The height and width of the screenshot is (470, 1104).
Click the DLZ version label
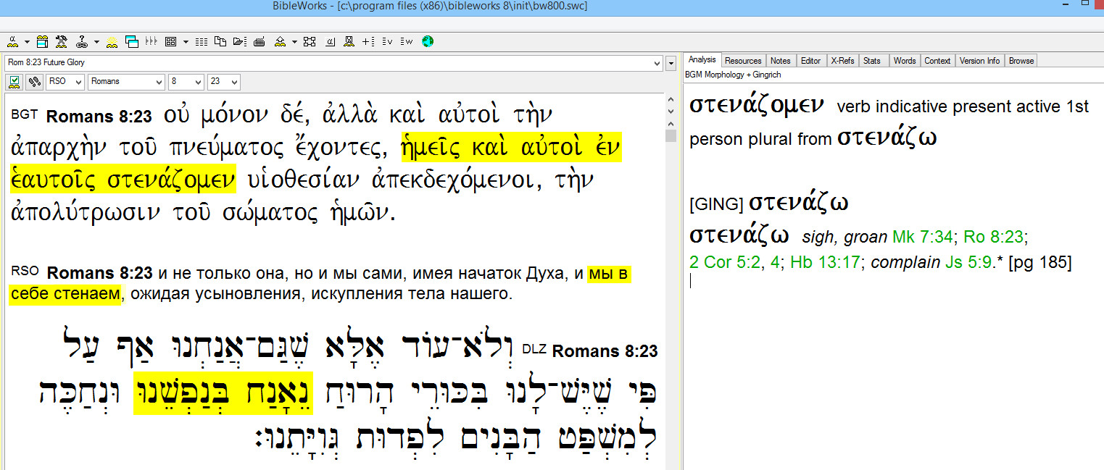[x=533, y=349]
